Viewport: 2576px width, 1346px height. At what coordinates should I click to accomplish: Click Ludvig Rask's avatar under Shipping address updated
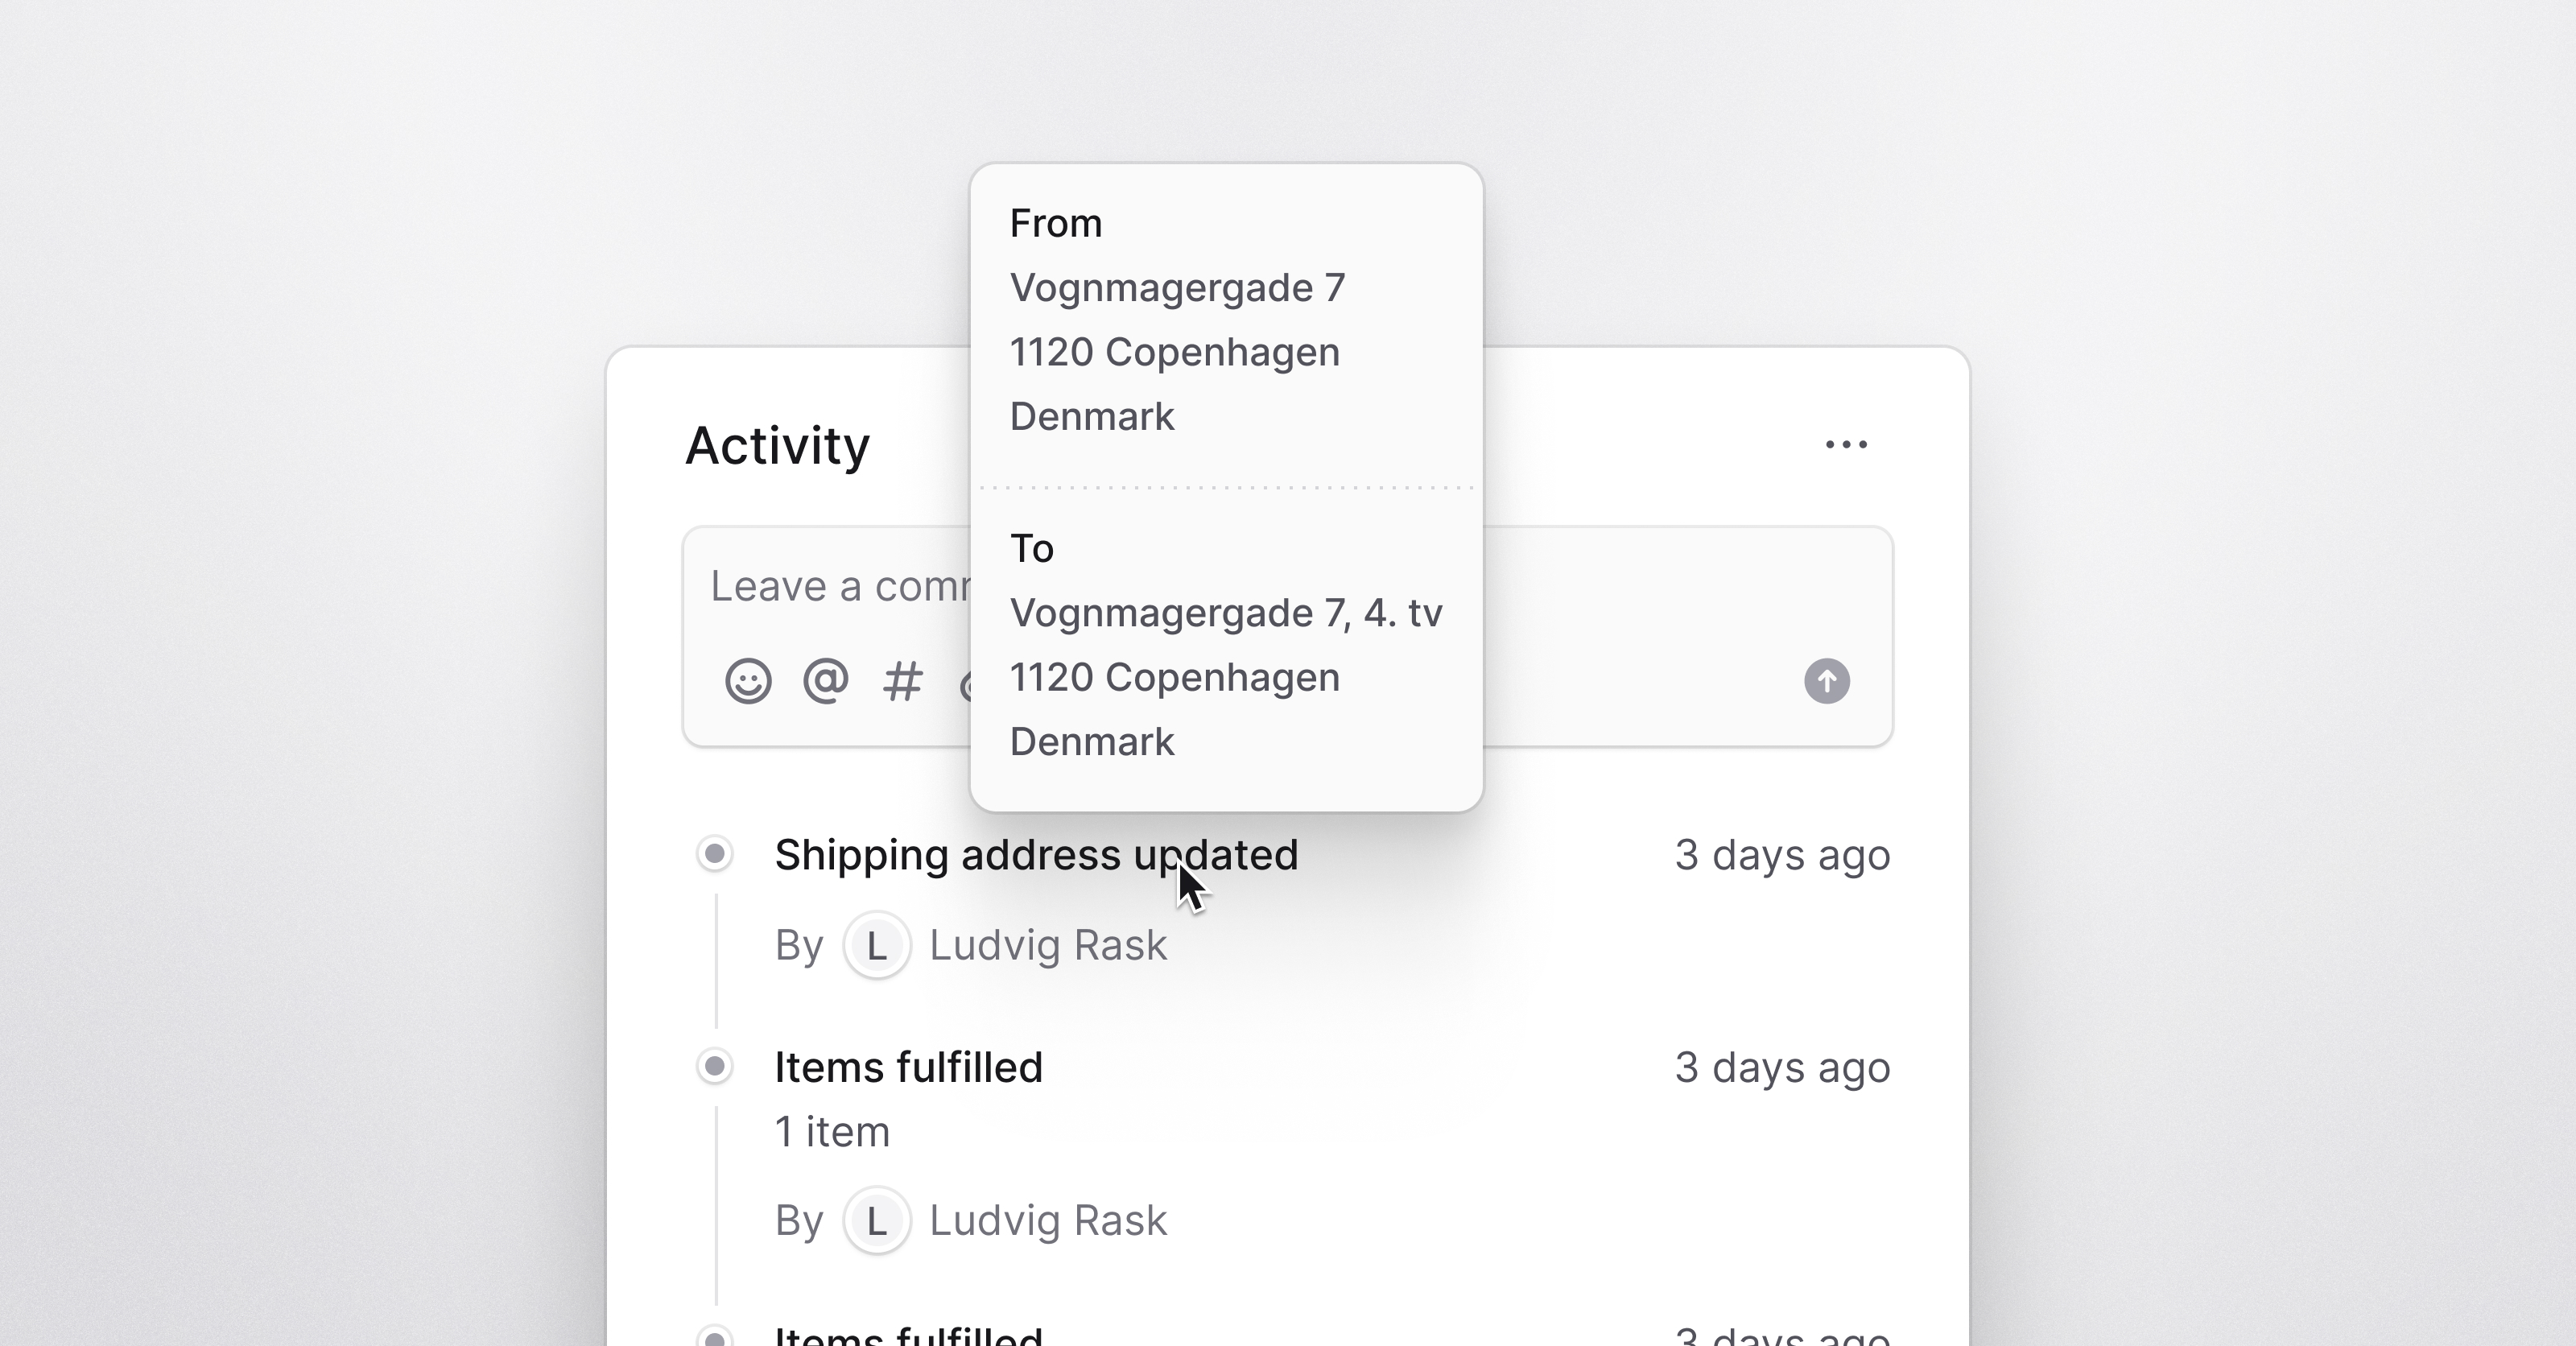(877, 945)
